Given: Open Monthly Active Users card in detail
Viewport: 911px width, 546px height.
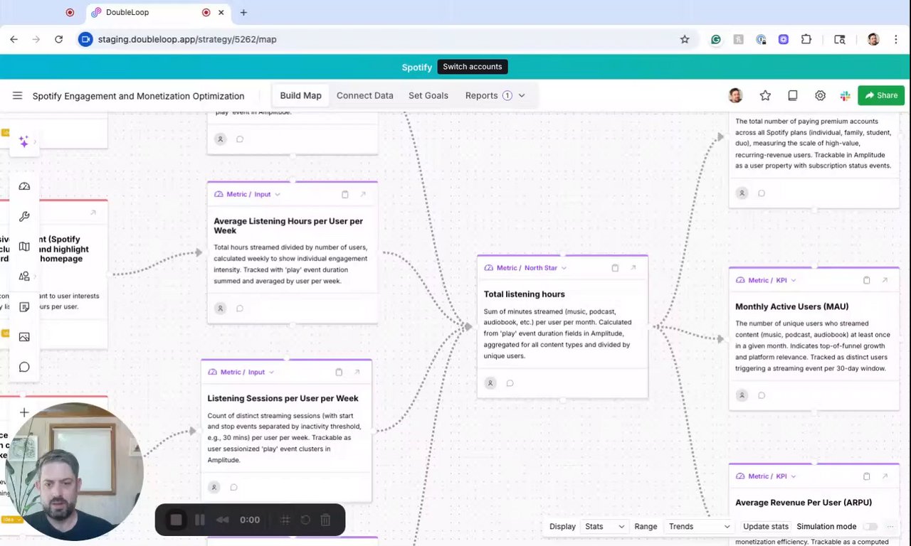Looking at the screenshot, I should coord(885,280).
